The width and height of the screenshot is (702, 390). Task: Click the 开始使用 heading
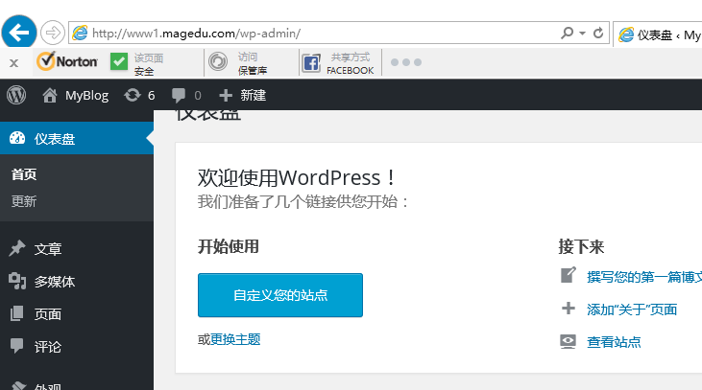click(229, 246)
